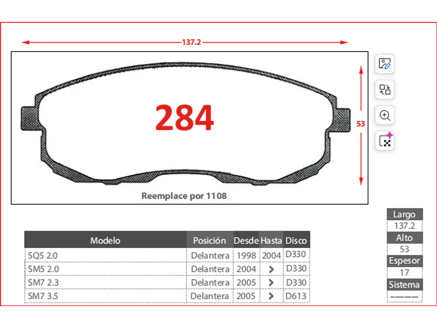The height and width of the screenshot is (328, 437).
Task: Click the 2004 Hasta value for SQ5 2.0
Action: pos(271,255)
